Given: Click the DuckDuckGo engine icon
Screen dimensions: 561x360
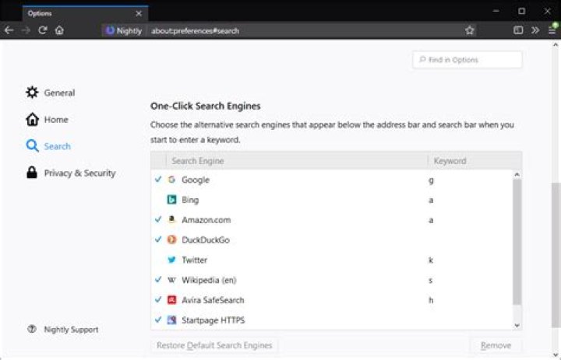Looking at the screenshot, I should (x=171, y=239).
